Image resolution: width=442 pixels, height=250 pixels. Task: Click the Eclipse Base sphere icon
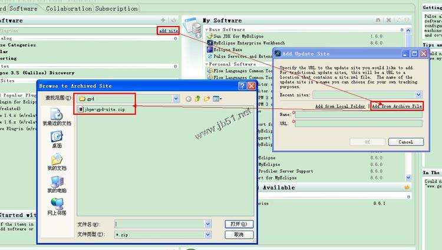click(x=210, y=49)
